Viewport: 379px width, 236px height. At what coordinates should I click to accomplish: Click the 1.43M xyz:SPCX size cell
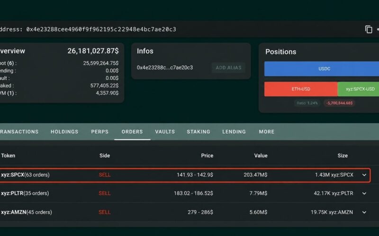coord(334,175)
